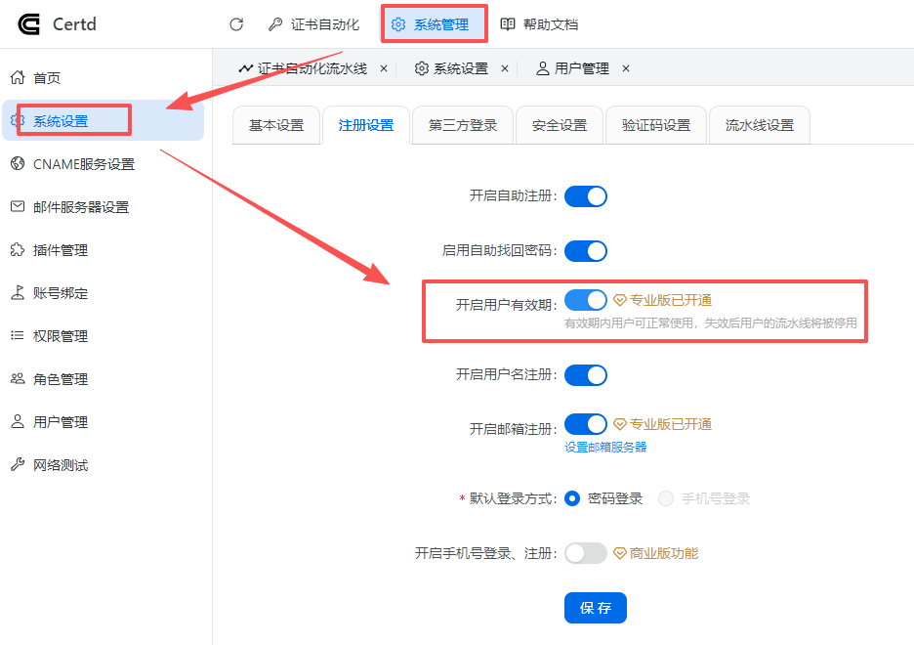Switch to the 安全设置 tab
This screenshot has height=645, width=914.
click(x=559, y=124)
